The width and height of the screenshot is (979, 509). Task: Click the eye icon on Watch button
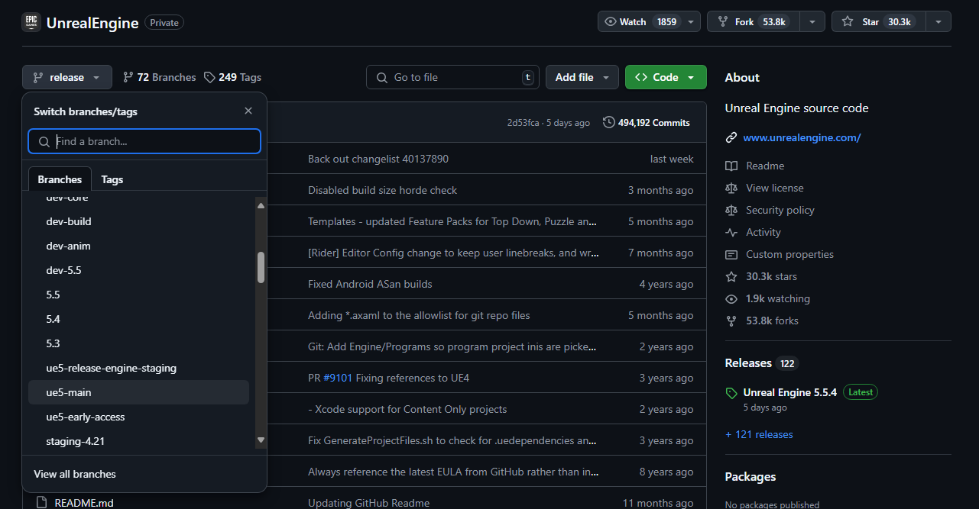610,22
